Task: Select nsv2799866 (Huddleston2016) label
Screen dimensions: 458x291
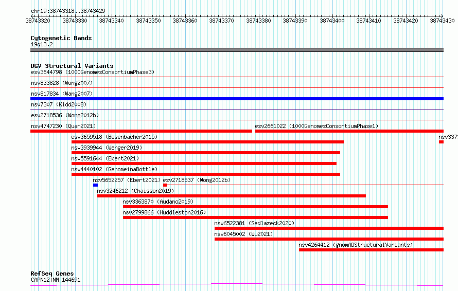Action: coord(164,212)
